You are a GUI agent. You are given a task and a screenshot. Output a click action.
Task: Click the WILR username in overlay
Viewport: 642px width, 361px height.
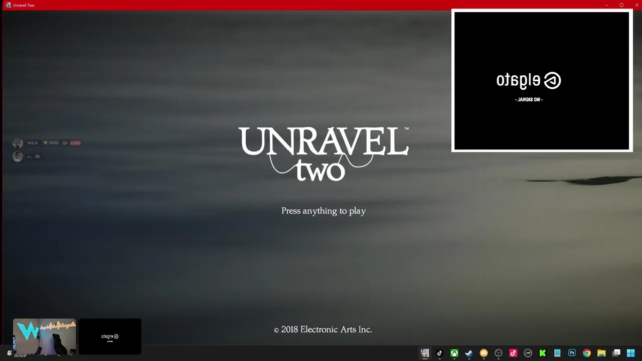pyautogui.click(x=33, y=143)
